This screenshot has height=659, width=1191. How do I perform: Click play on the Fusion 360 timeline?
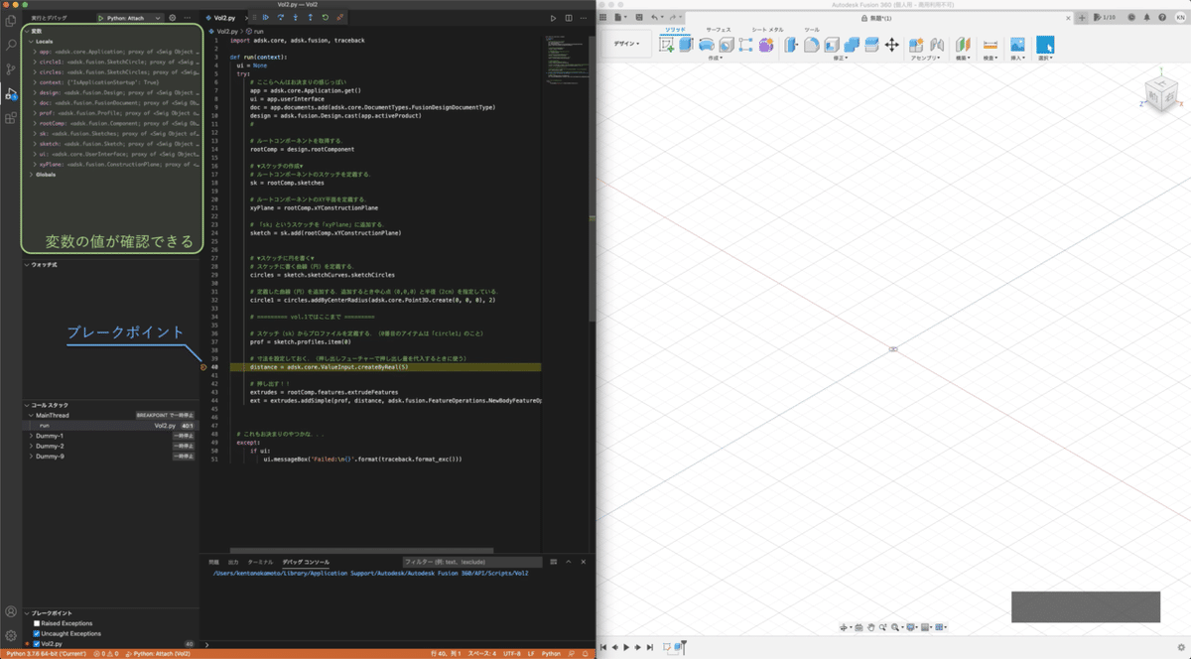click(x=626, y=647)
